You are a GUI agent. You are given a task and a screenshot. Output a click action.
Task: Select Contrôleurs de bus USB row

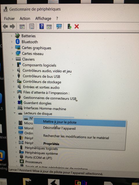[41, 76]
